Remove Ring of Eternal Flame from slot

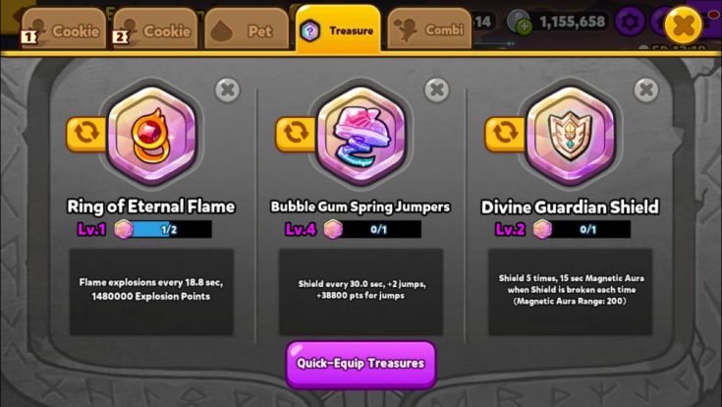point(228,89)
